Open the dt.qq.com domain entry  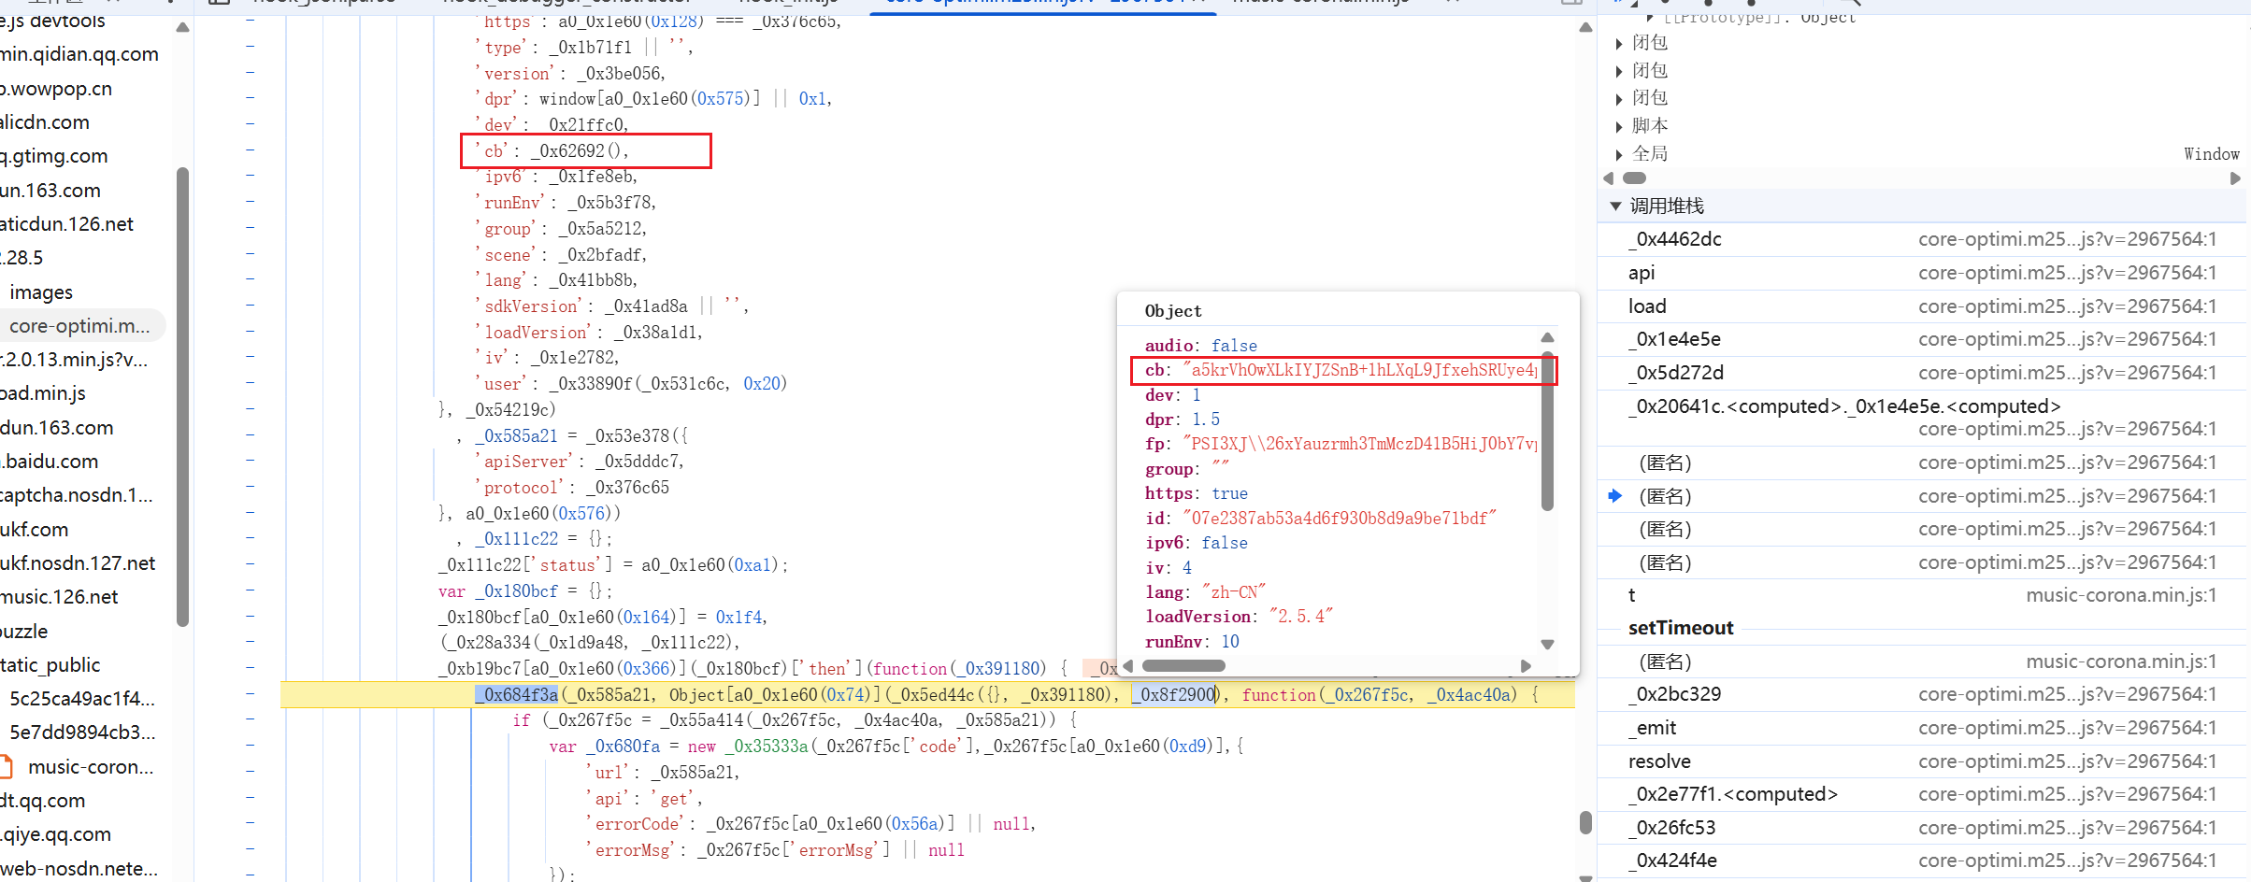click(43, 801)
